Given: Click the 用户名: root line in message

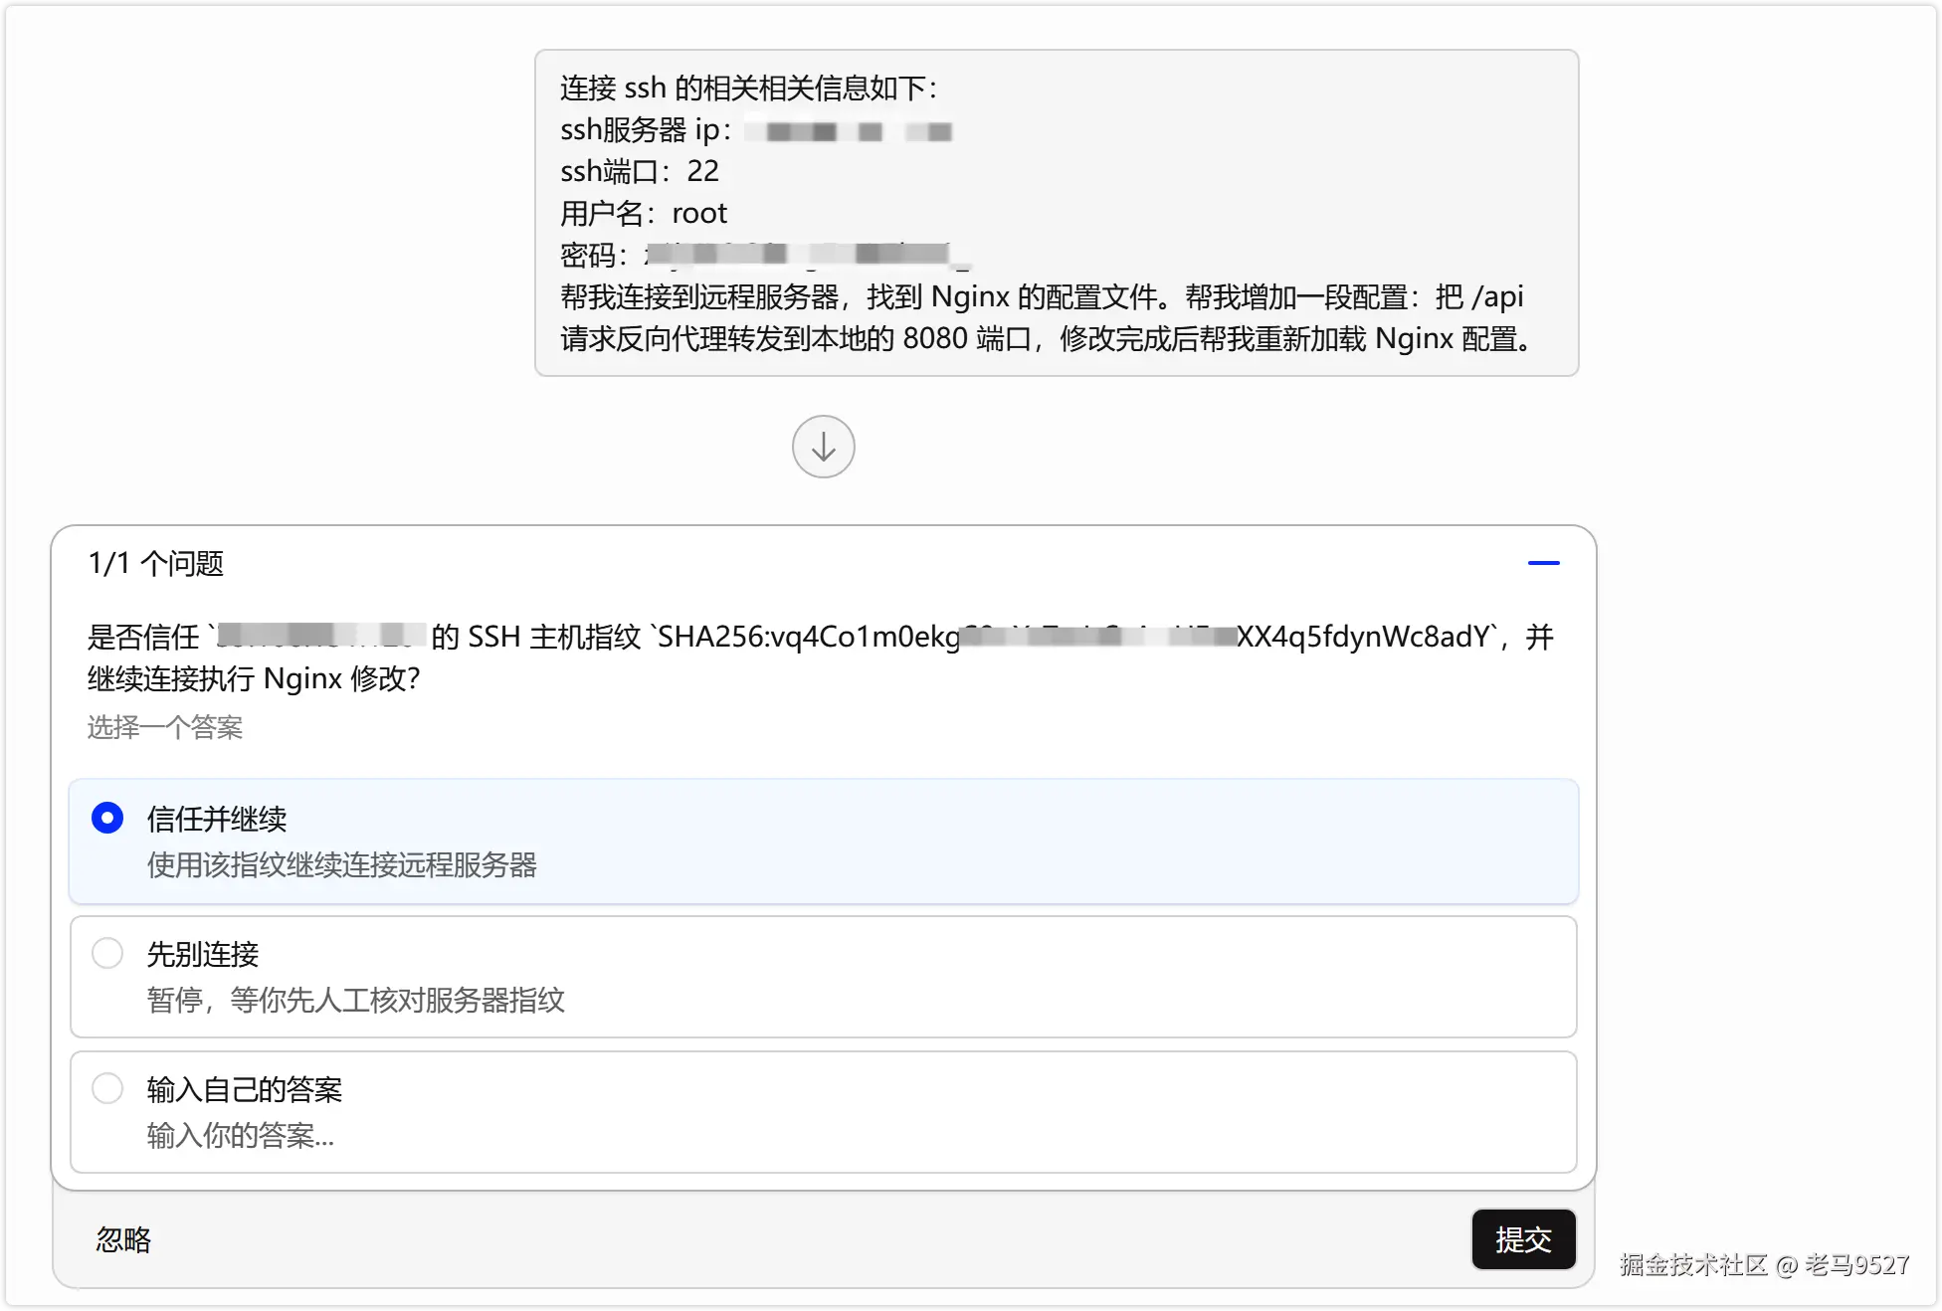Looking at the screenshot, I should (644, 213).
